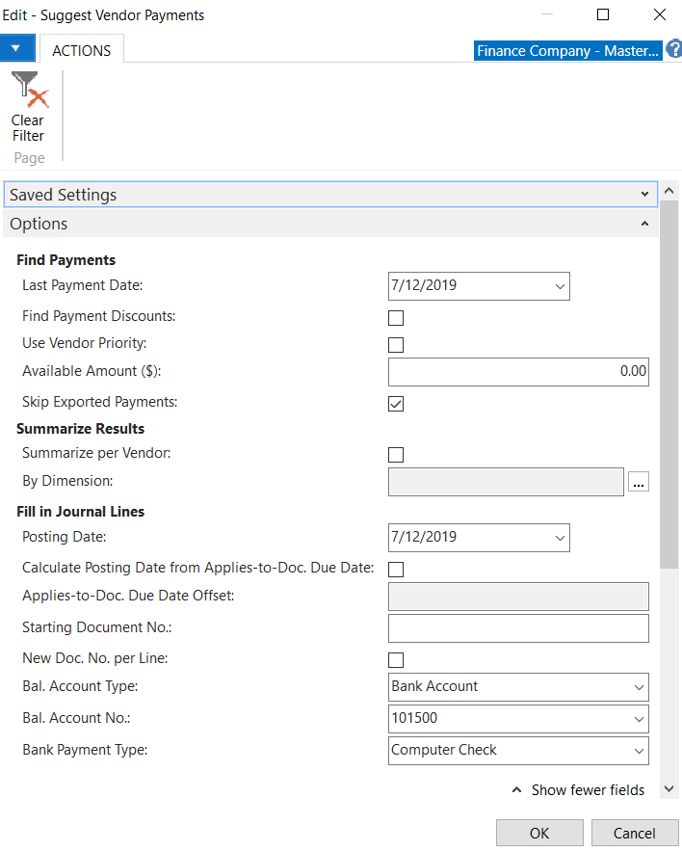682x851 pixels.
Task: Open Bank Payment Type dropdown
Action: click(638, 751)
